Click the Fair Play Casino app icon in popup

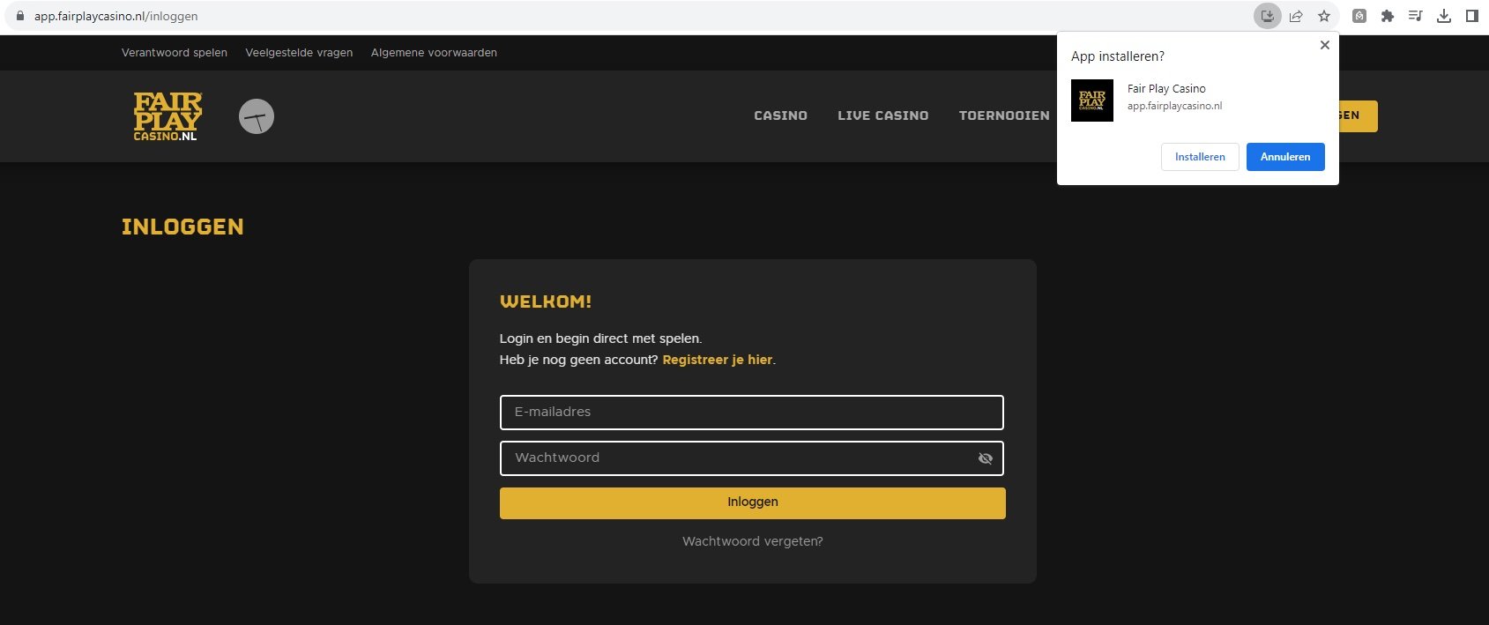click(x=1092, y=100)
